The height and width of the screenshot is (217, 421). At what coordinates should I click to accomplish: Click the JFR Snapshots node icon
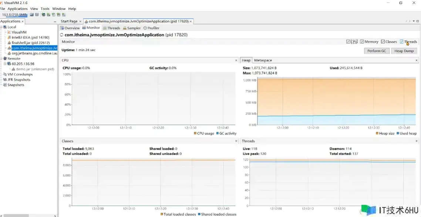coord(5,80)
